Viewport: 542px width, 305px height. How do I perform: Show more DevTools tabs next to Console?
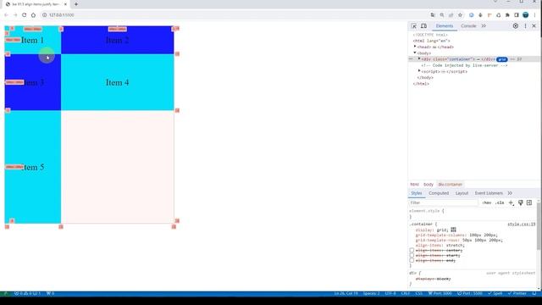click(484, 26)
